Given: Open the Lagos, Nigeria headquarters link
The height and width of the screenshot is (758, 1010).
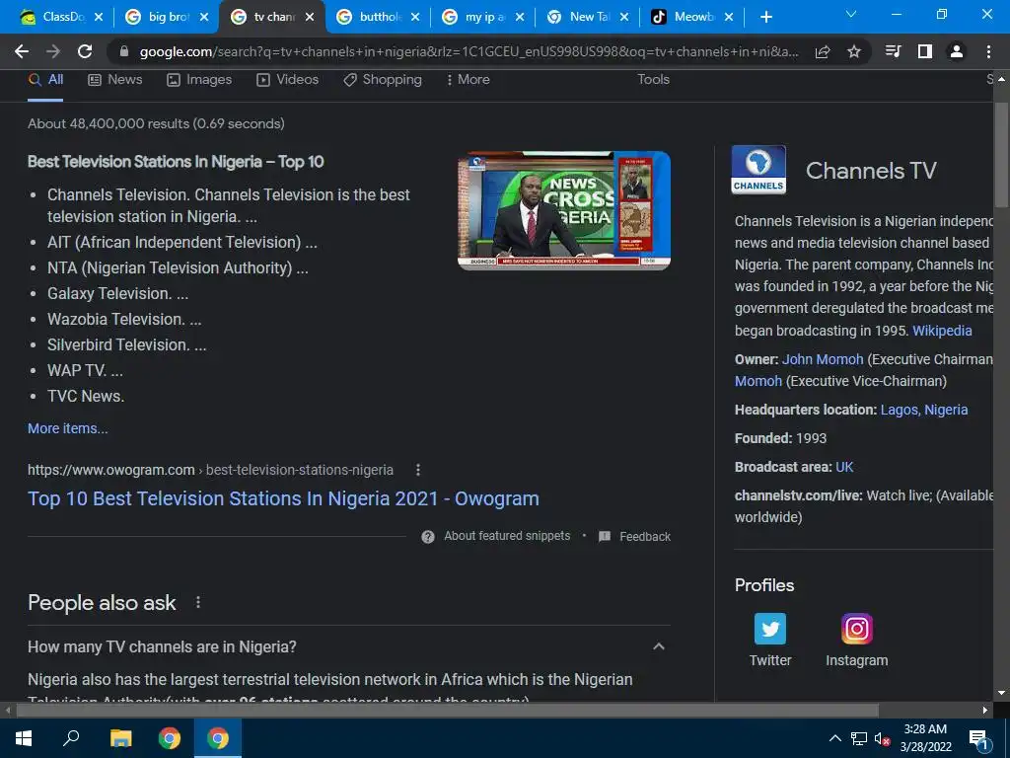Looking at the screenshot, I should click(x=923, y=410).
